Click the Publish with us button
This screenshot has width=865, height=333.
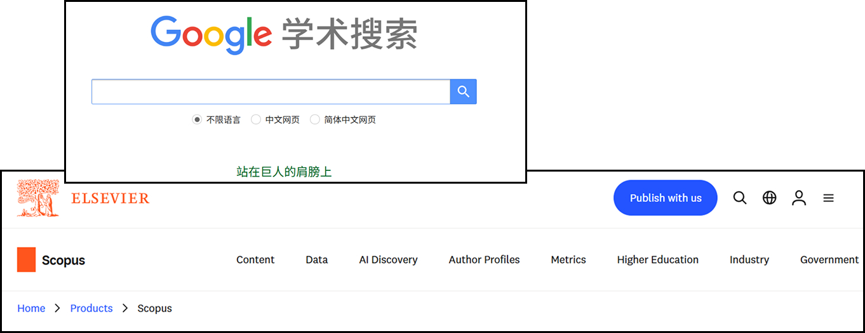[666, 198]
